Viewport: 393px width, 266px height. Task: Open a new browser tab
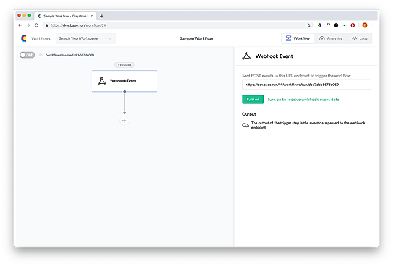click(x=102, y=16)
